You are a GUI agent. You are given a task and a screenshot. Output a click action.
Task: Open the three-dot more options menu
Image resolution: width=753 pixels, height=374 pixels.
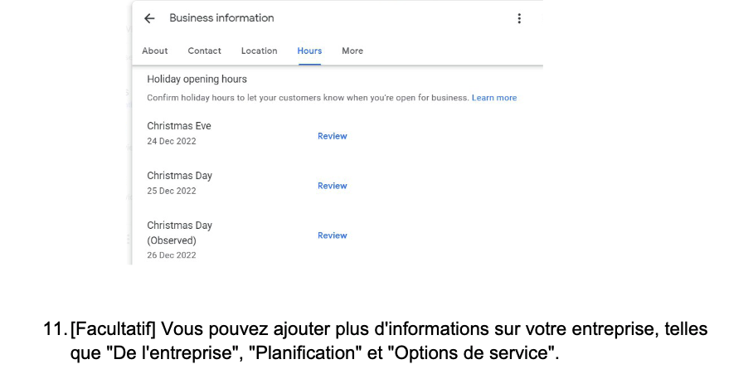(519, 18)
